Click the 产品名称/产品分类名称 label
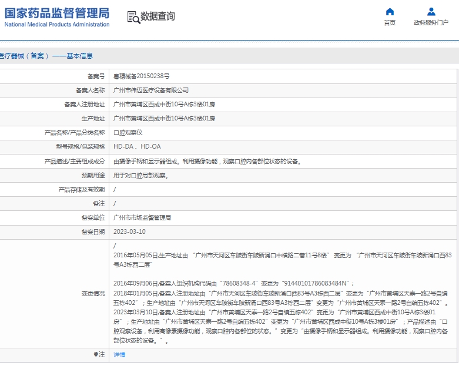This screenshot has width=459, height=366. pos(75,133)
